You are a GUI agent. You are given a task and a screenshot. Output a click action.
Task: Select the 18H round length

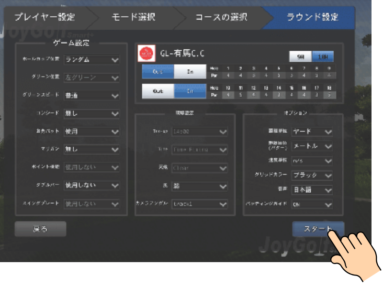(x=323, y=56)
